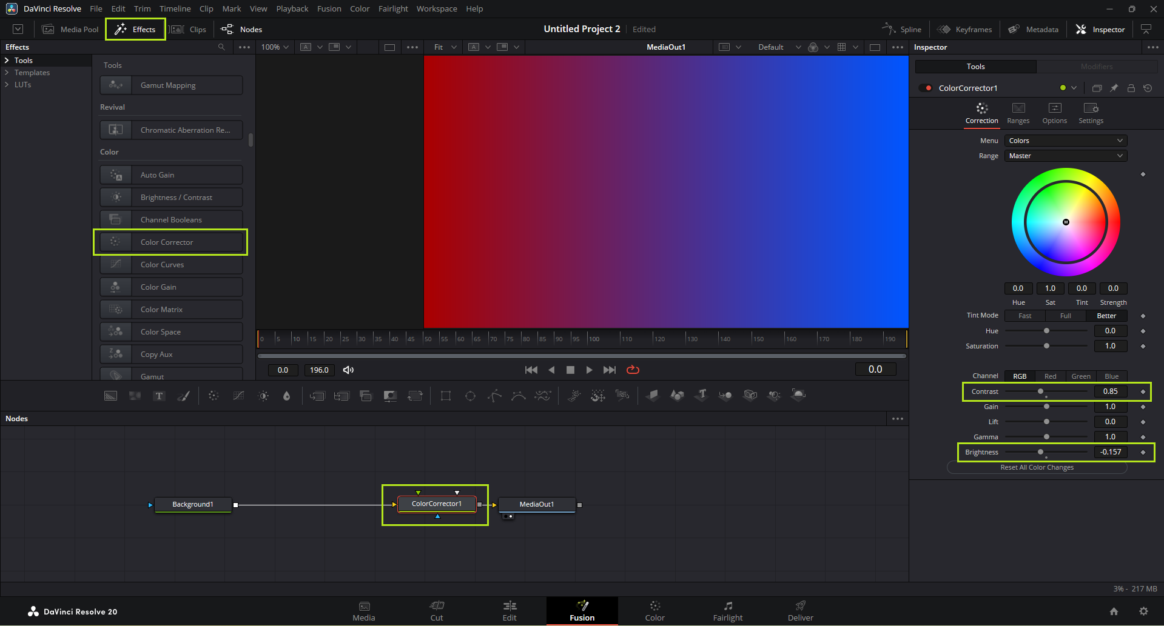Image resolution: width=1164 pixels, height=626 pixels.
Task: Add a Blur node using the droplet icon
Action: click(x=286, y=396)
